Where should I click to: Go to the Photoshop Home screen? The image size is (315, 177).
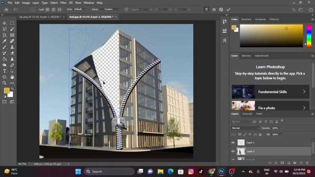[6, 10]
